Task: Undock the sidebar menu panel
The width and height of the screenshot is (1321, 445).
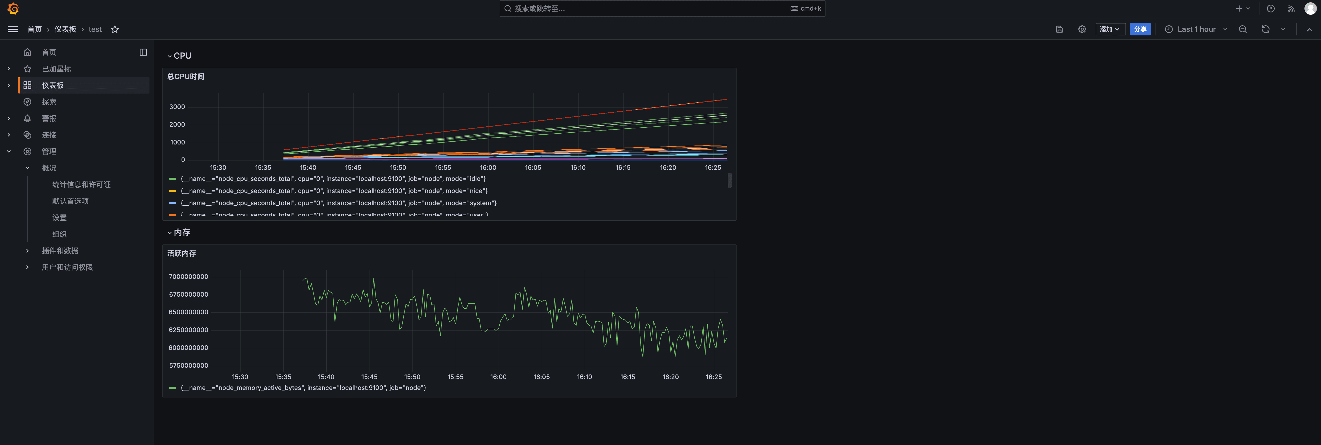Action: (x=143, y=52)
